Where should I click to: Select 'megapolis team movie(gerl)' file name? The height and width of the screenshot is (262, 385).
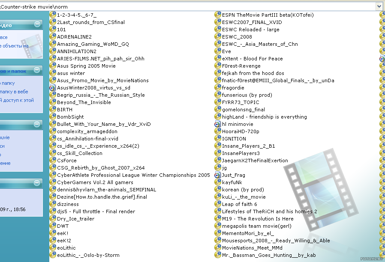256,226
